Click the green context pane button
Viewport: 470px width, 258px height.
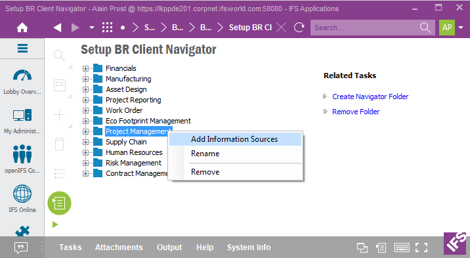tap(59, 203)
